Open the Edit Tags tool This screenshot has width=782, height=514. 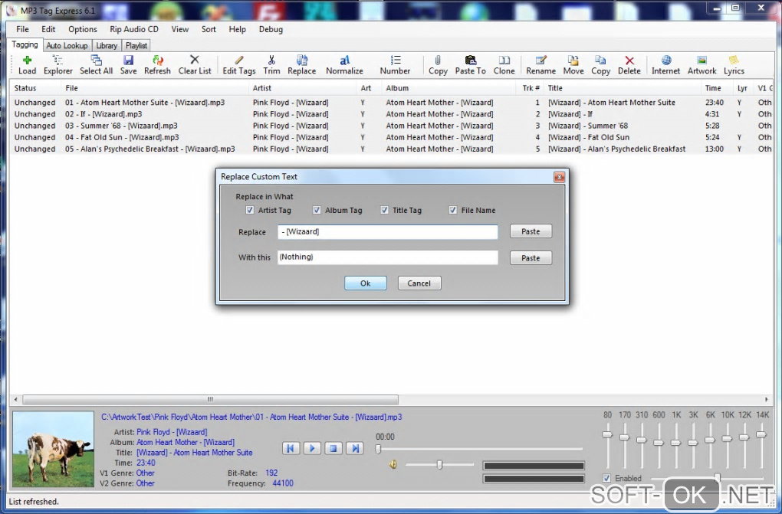point(239,65)
